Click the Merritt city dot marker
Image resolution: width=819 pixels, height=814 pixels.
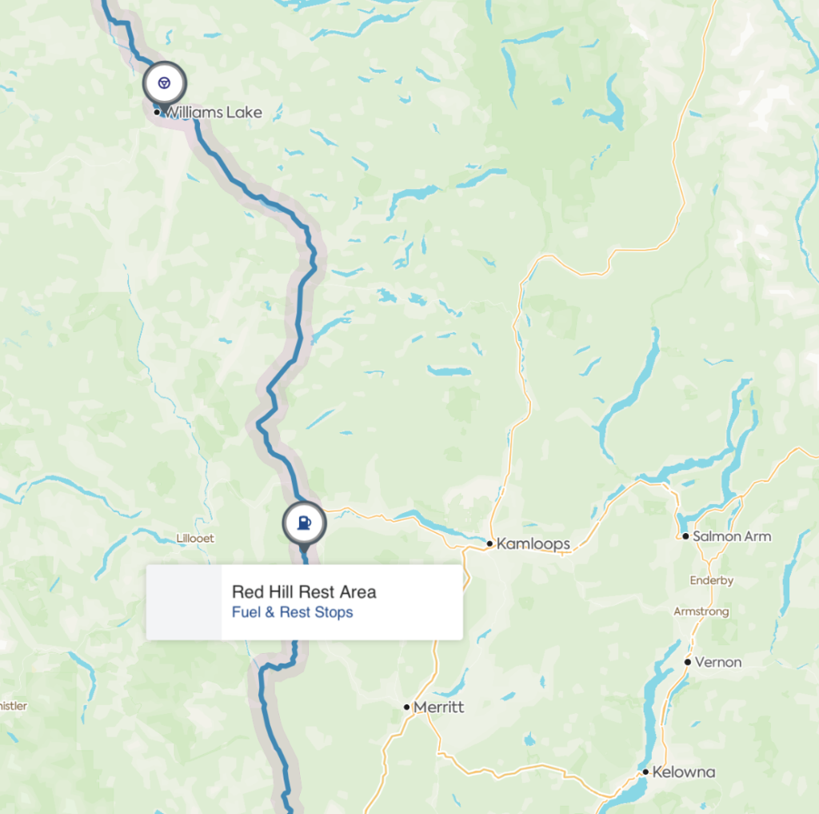(x=407, y=708)
